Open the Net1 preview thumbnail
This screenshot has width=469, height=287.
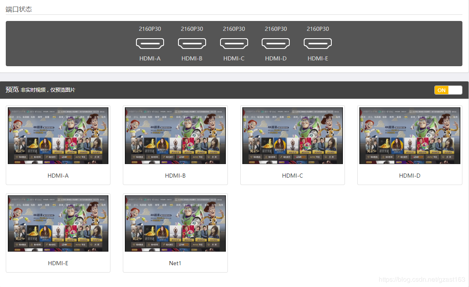(175, 223)
